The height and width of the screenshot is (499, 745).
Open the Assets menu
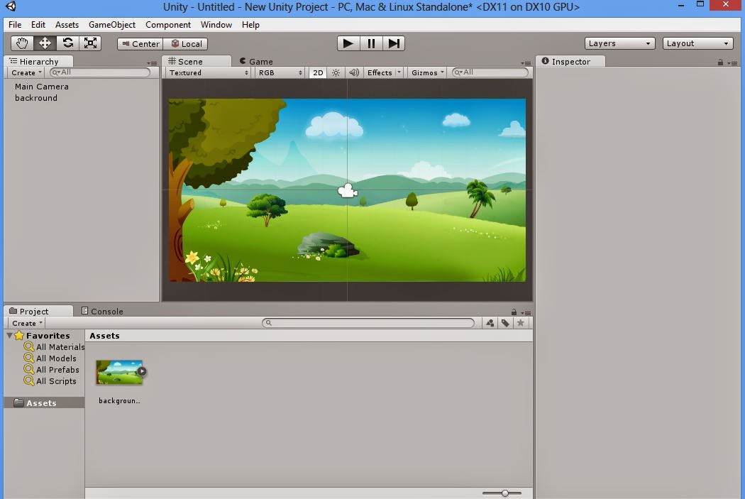67,25
